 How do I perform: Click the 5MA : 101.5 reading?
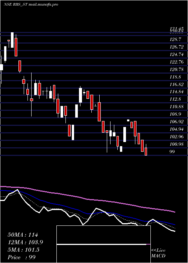tap(23, 250)
